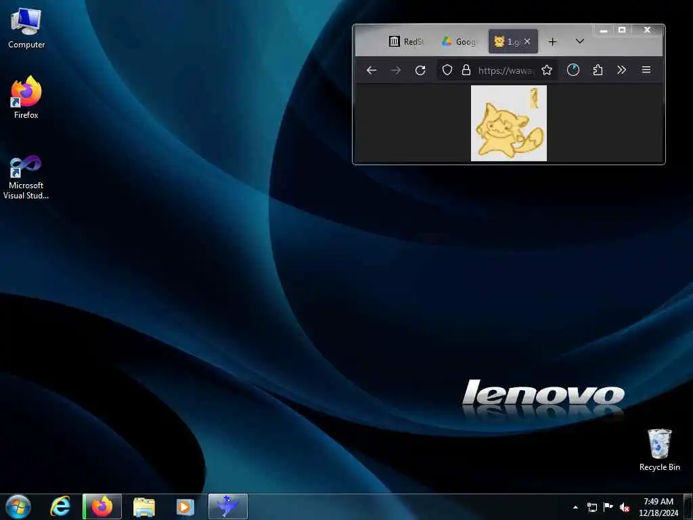
Task: Open a new tab with plus button
Action: pos(552,41)
